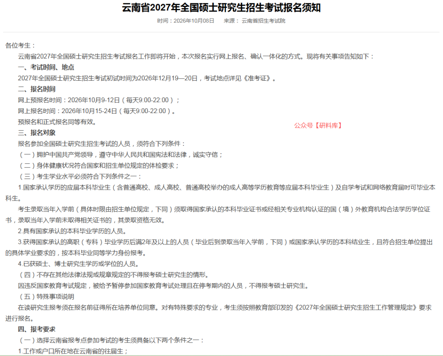Click the line "（一）选择云南省报考点参加考试的考生须具备以下两个条件之一："
443x356 pixels.
tap(112, 340)
